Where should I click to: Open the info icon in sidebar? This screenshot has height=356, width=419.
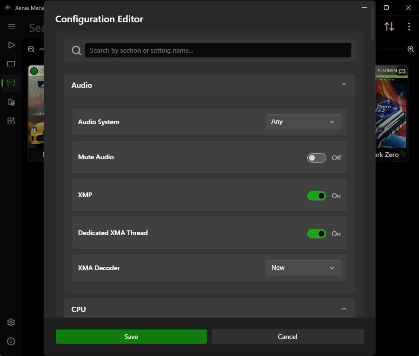(11, 341)
